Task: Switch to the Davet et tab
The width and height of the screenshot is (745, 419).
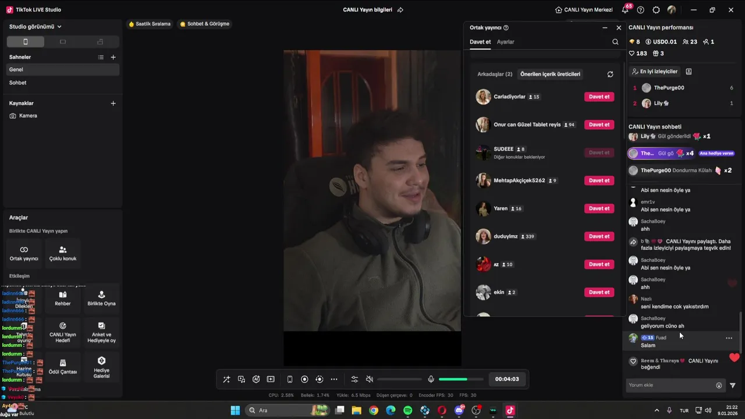Action: point(480,42)
